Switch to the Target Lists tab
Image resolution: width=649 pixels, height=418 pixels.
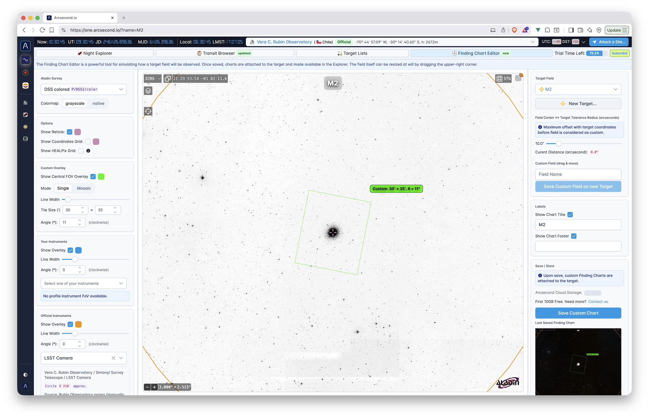(x=352, y=53)
